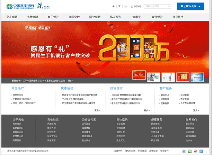Open 今日民生 menu
The height and width of the screenshot is (155, 212).
point(178,17)
